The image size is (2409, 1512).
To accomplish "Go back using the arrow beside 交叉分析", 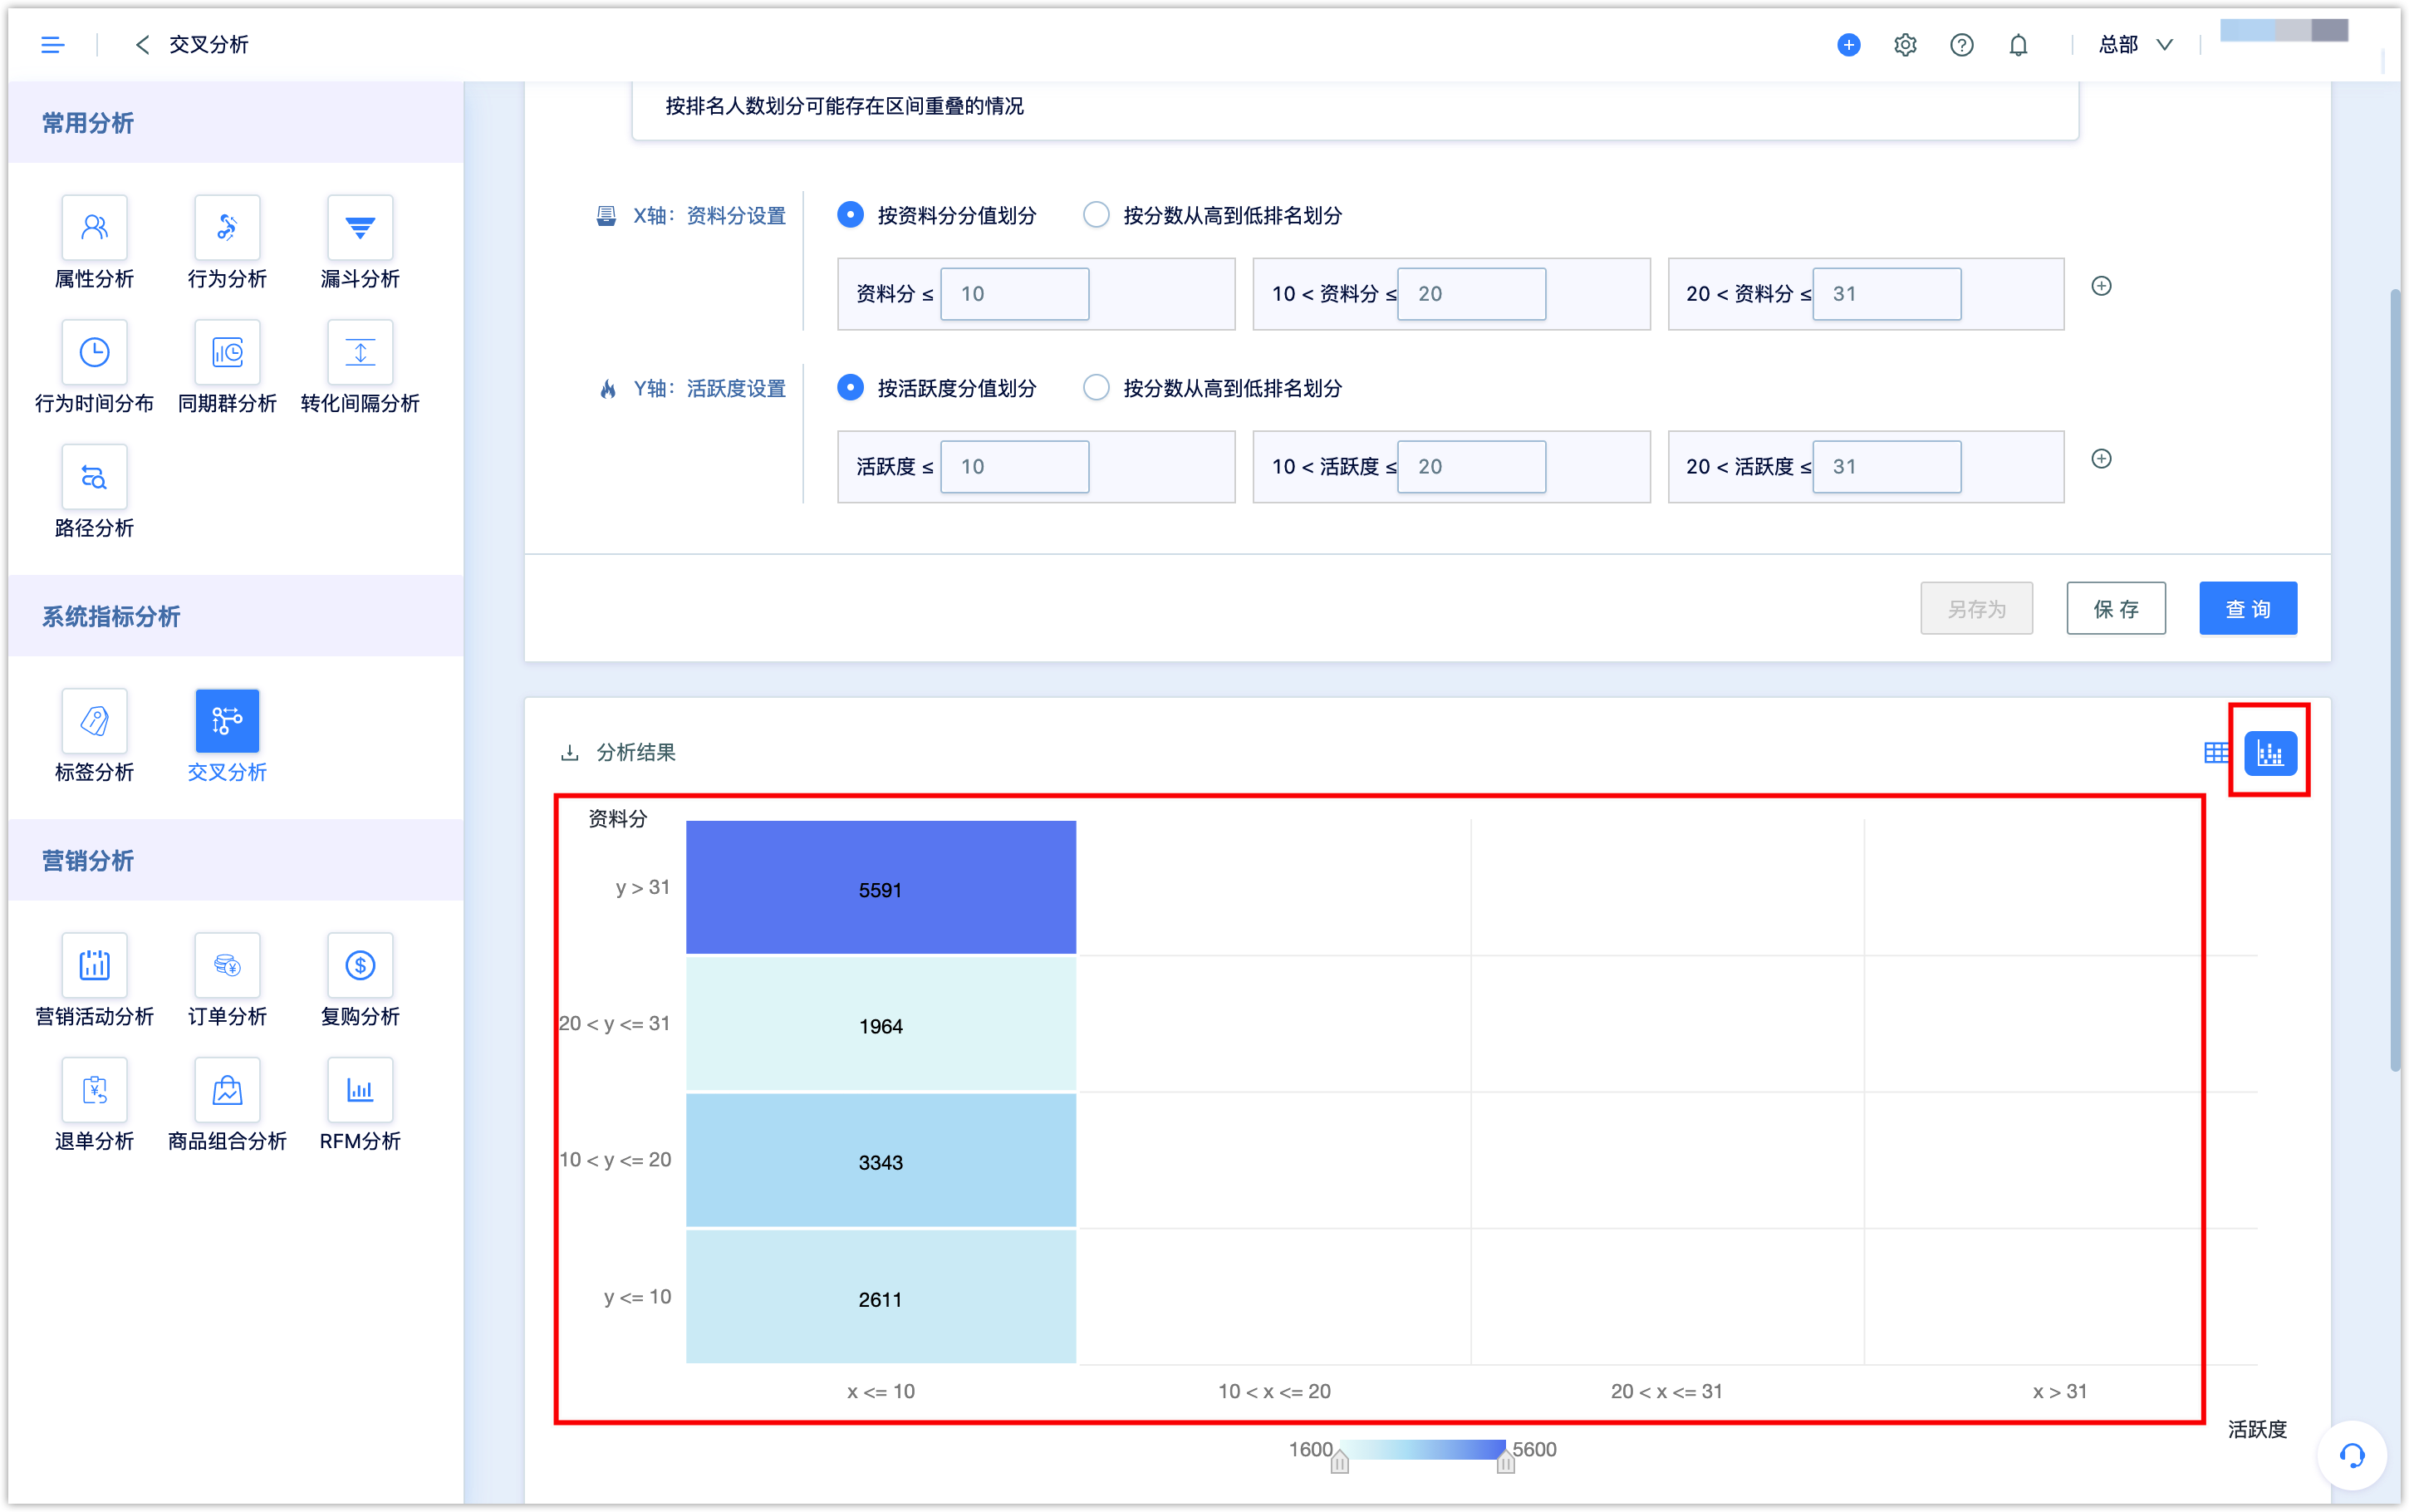I will click(142, 44).
